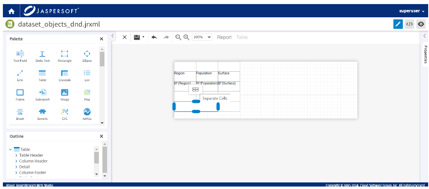The height and width of the screenshot is (189, 429).
Task: Click the undo arrow in toolbar
Action: pyautogui.click(x=154, y=37)
